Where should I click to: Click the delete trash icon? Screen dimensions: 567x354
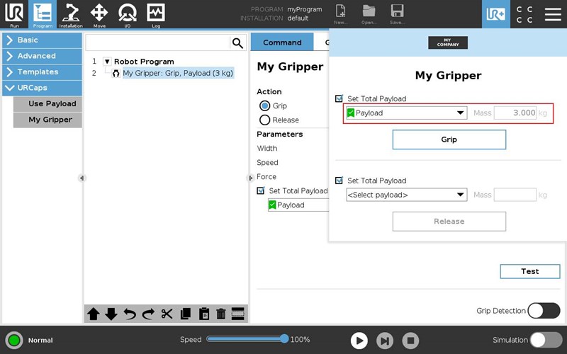(220, 314)
